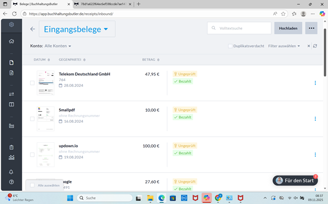Open the bar chart reports icon

point(11,126)
